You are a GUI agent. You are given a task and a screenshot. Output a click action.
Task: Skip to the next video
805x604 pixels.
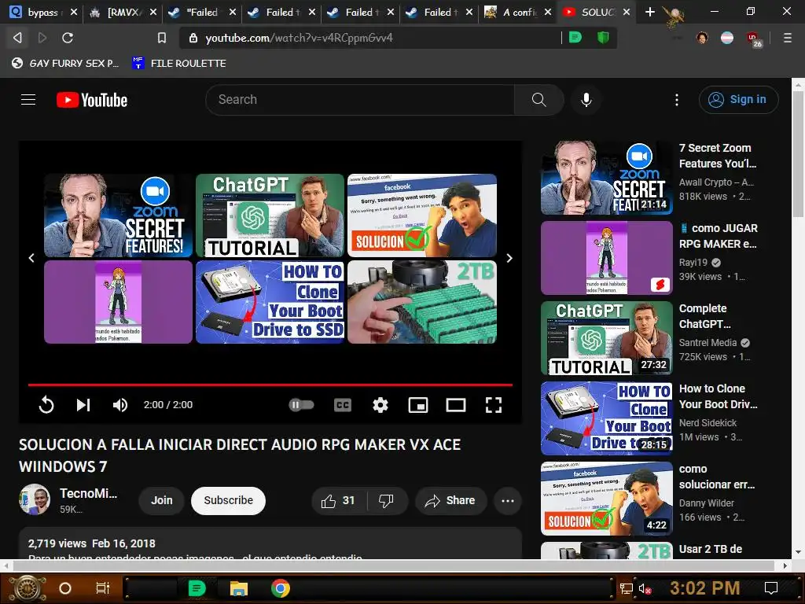(x=83, y=405)
